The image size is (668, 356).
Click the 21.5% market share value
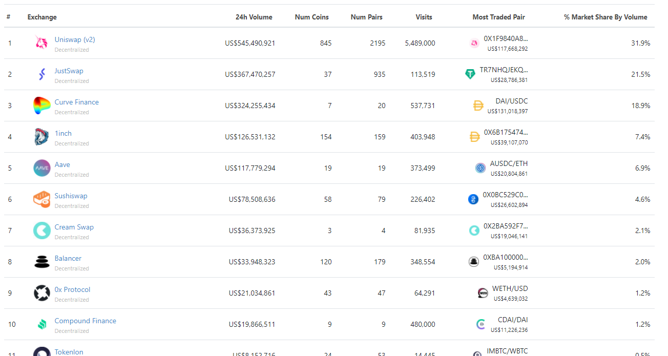point(641,74)
